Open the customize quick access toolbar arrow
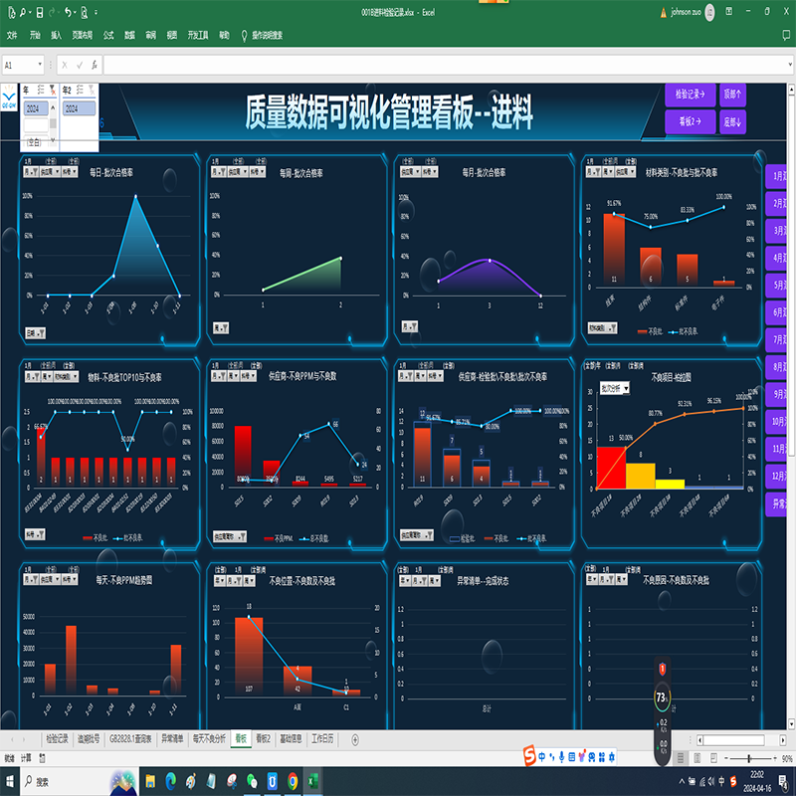Image resolution: width=796 pixels, height=796 pixels. [x=96, y=12]
